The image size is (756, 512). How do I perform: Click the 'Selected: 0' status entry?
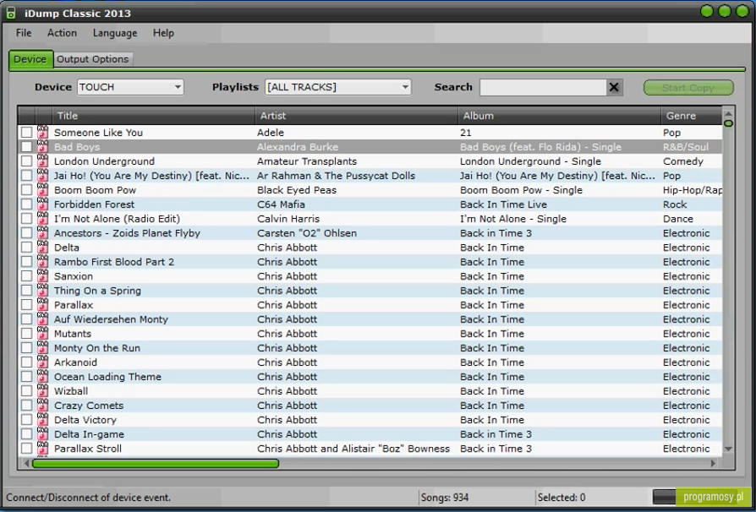tap(562, 497)
